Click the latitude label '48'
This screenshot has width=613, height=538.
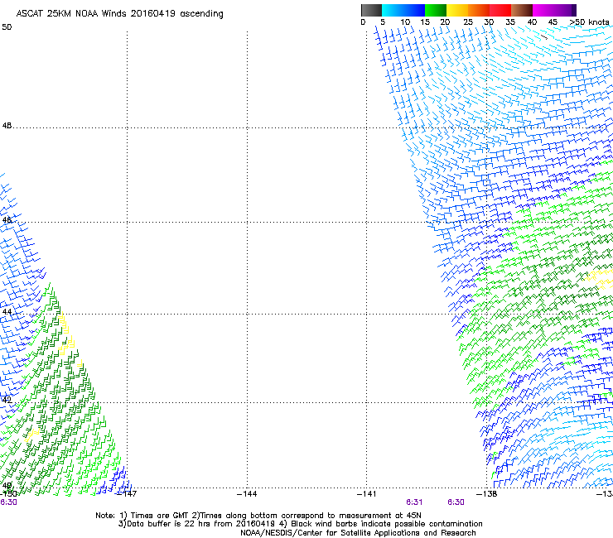tap(7, 126)
